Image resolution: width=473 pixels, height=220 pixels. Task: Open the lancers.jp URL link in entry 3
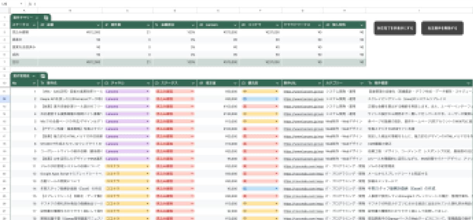(x=303, y=107)
